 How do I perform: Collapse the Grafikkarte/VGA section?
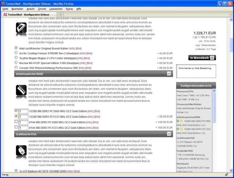[169, 134]
